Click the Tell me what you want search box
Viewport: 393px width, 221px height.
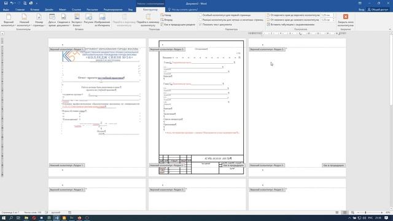[x=183, y=10]
